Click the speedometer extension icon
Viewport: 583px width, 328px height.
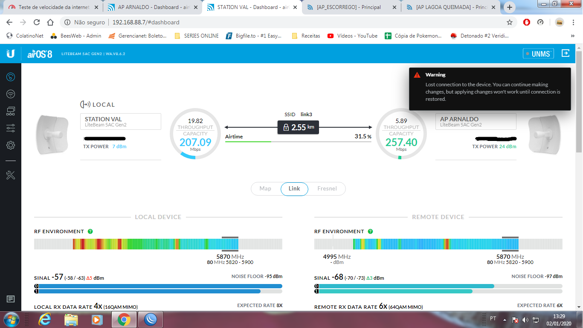coord(540,22)
